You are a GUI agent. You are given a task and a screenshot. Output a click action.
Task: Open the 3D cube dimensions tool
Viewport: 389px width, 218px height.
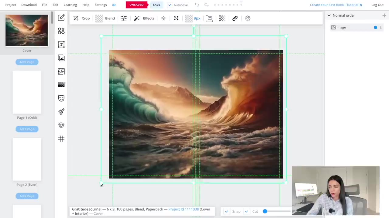(x=209, y=18)
